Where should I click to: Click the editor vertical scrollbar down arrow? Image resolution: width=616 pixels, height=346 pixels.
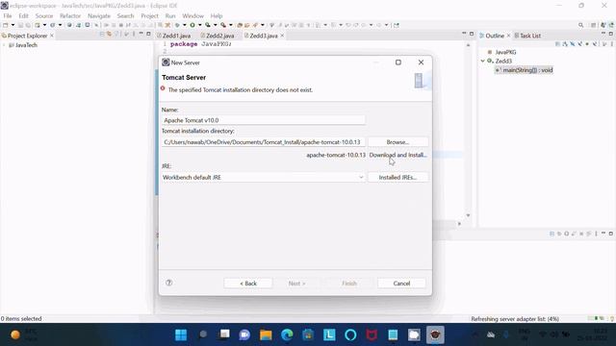(x=468, y=215)
